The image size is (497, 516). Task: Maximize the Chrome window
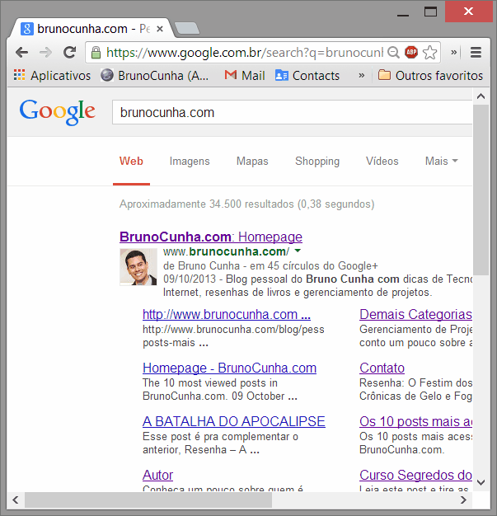pos(430,12)
